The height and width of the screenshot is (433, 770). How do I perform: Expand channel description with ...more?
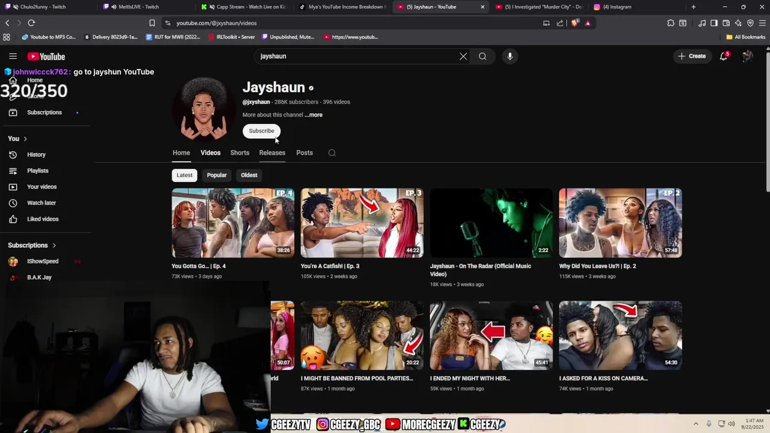pyautogui.click(x=313, y=115)
